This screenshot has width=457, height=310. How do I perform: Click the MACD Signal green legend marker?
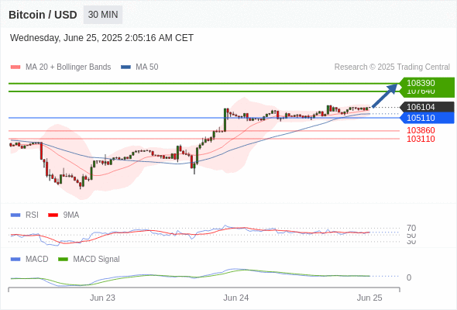tap(63, 259)
